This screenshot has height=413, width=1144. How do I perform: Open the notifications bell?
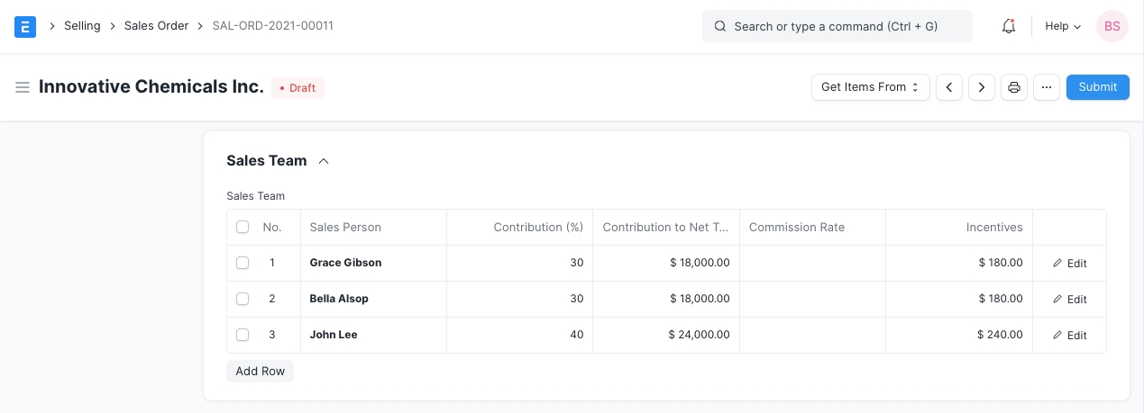click(1009, 27)
